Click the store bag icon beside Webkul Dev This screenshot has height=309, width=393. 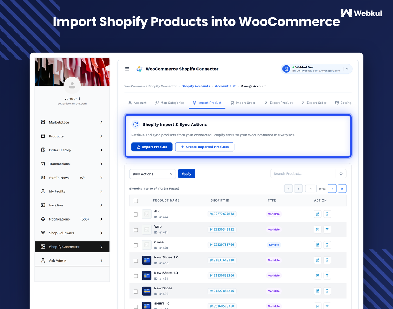point(286,69)
